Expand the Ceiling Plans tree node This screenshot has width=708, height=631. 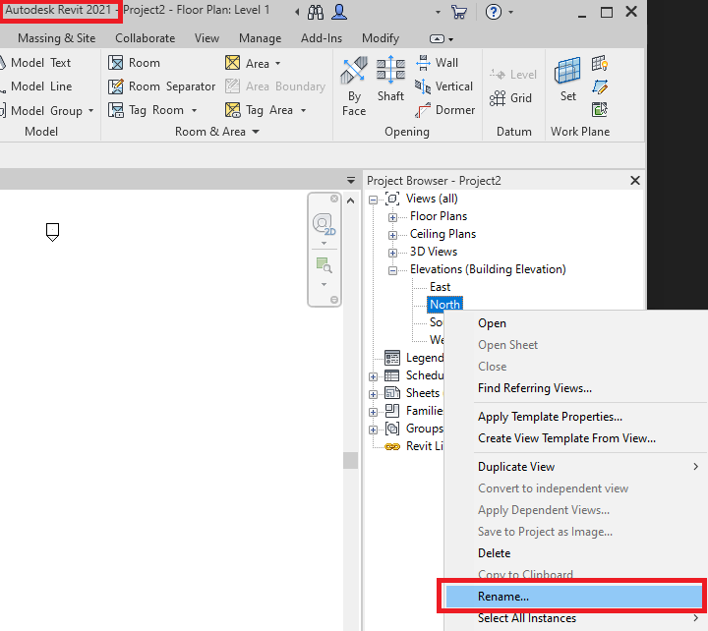point(392,235)
